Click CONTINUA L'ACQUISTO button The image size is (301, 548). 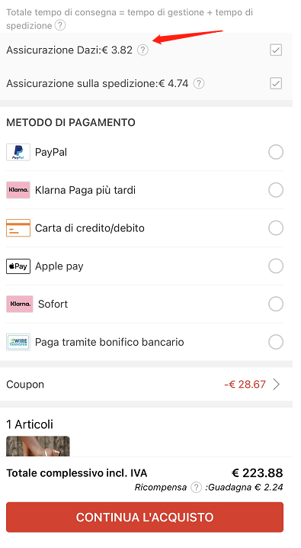point(145,517)
